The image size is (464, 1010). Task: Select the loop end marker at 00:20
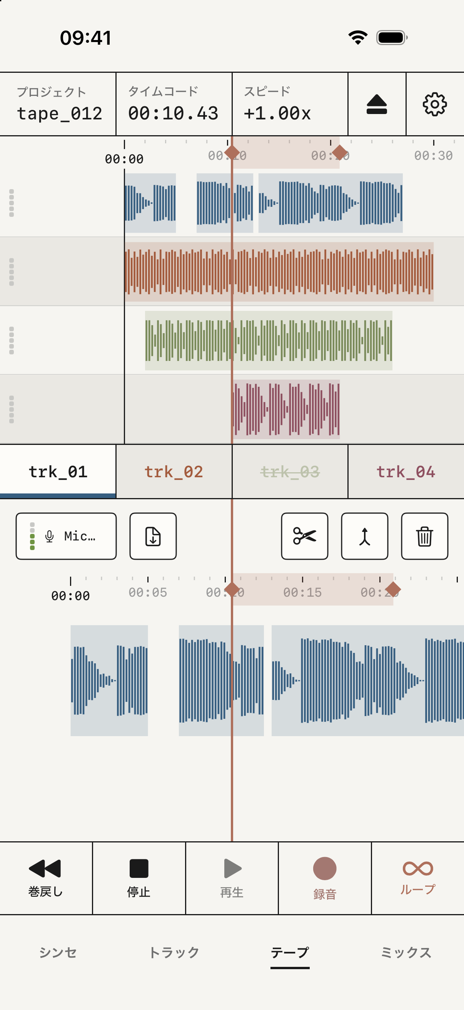pyautogui.click(x=339, y=152)
